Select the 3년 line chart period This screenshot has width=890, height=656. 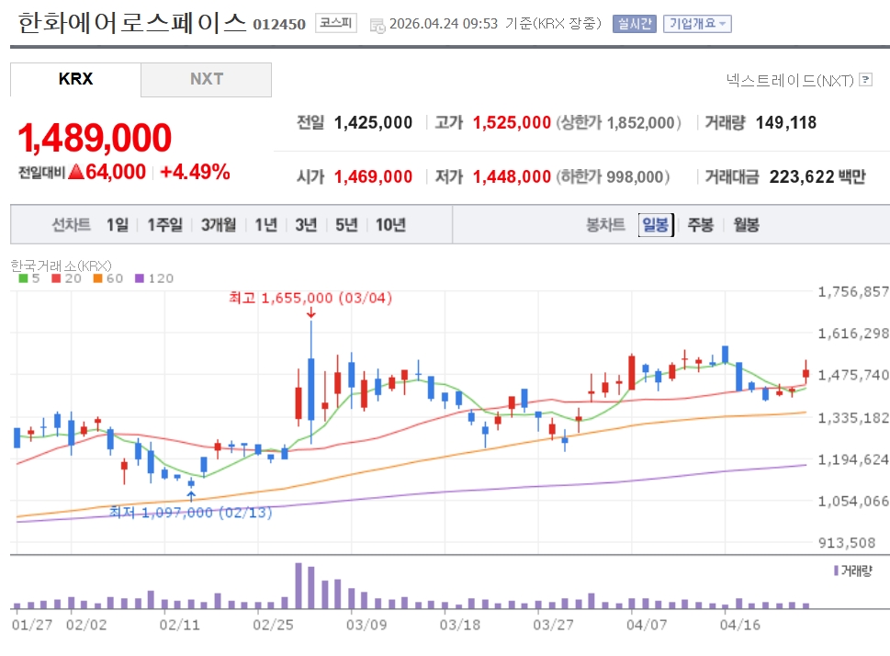[306, 225]
